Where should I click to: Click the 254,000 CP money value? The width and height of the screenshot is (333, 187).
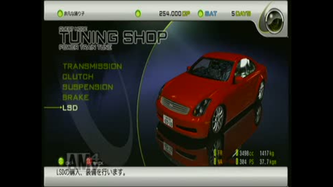(174, 14)
